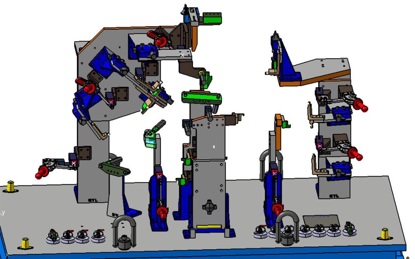Image resolution: width=415 pixels, height=259 pixels.
Task: Pick the yellow locating pin at far right
Action: (385, 233)
